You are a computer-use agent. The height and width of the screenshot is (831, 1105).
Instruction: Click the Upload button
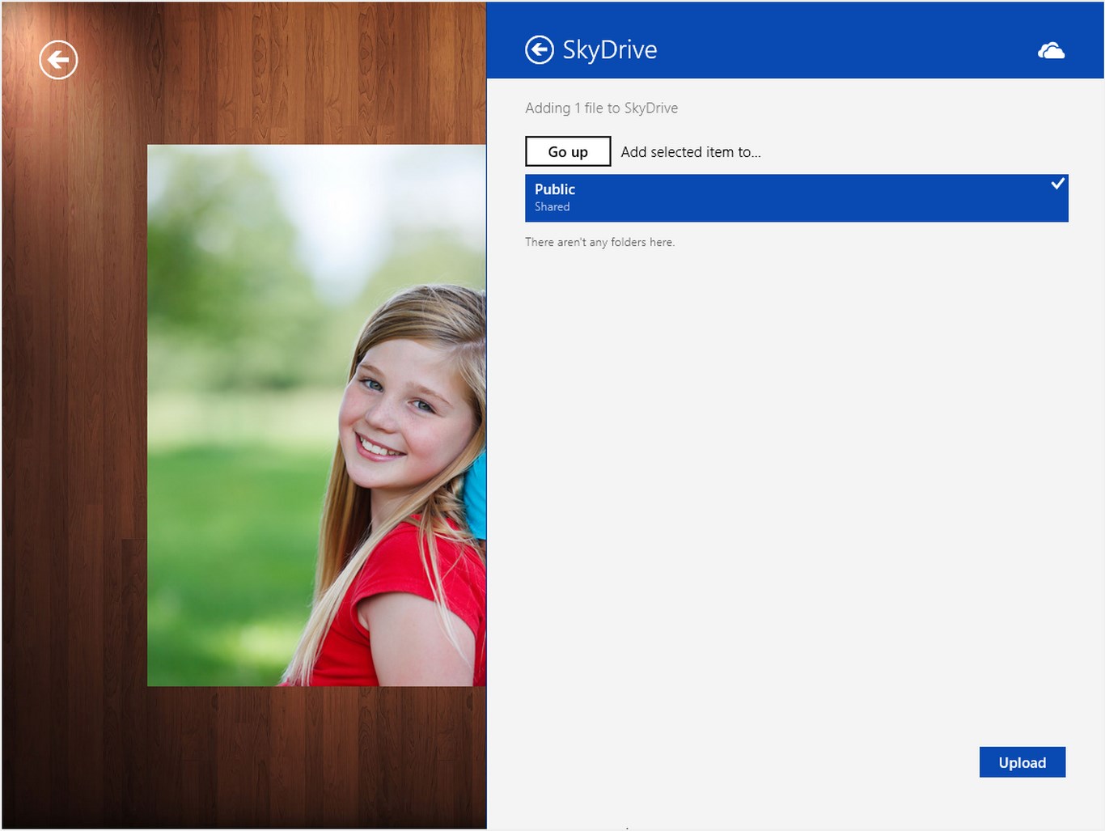(1022, 761)
